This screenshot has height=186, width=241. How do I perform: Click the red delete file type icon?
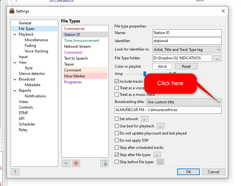click(x=76, y=163)
